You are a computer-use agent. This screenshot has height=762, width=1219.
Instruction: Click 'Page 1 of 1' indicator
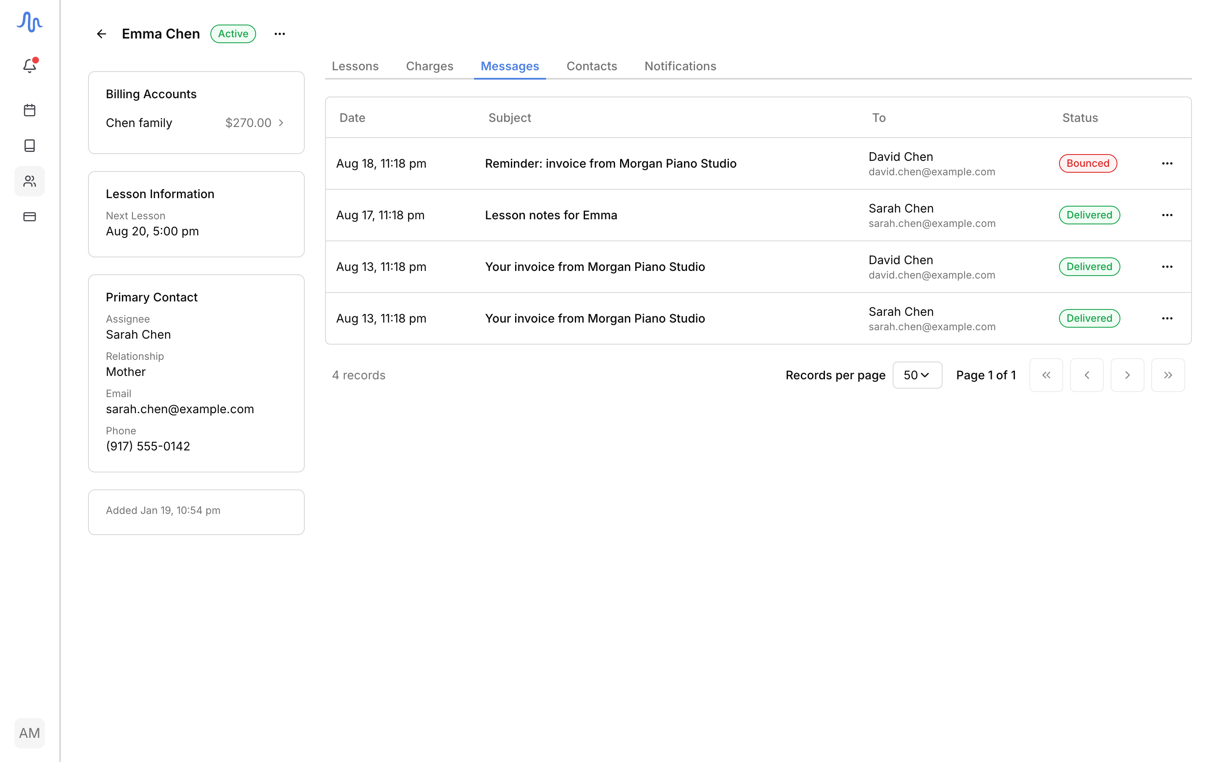pos(986,375)
